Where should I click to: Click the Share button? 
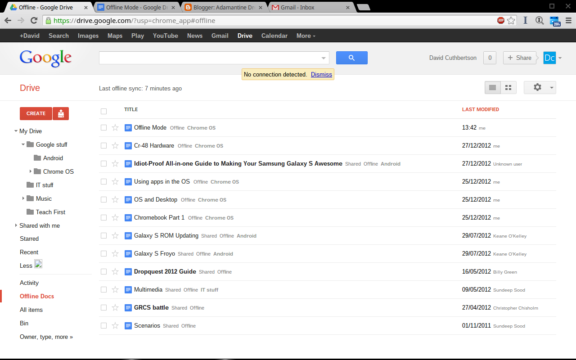(x=519, y=58)
